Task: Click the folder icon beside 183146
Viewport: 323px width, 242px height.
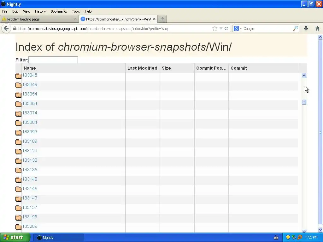Action: (x=18, y=189)
